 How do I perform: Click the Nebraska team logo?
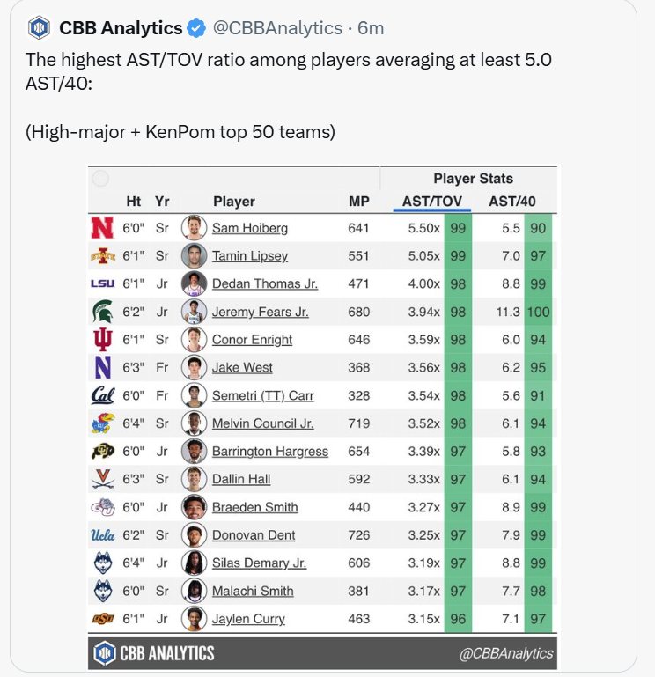pyautogui.click(x=103, y=228)
